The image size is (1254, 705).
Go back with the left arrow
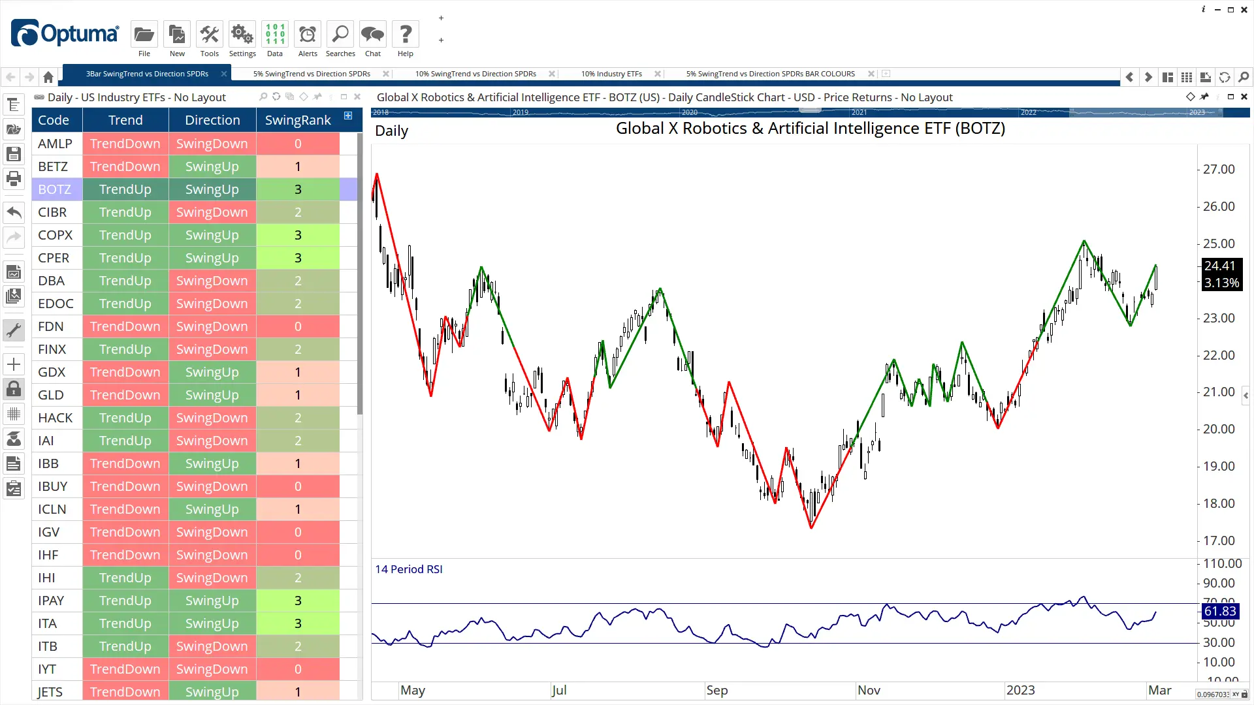point(10,77)
